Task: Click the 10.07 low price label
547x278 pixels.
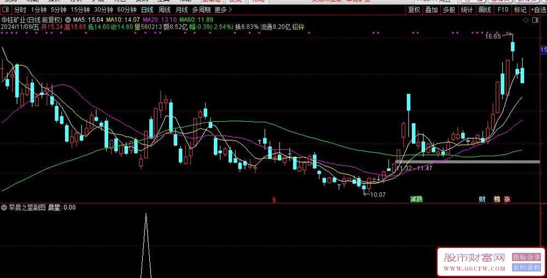Action: coord(378,195)
